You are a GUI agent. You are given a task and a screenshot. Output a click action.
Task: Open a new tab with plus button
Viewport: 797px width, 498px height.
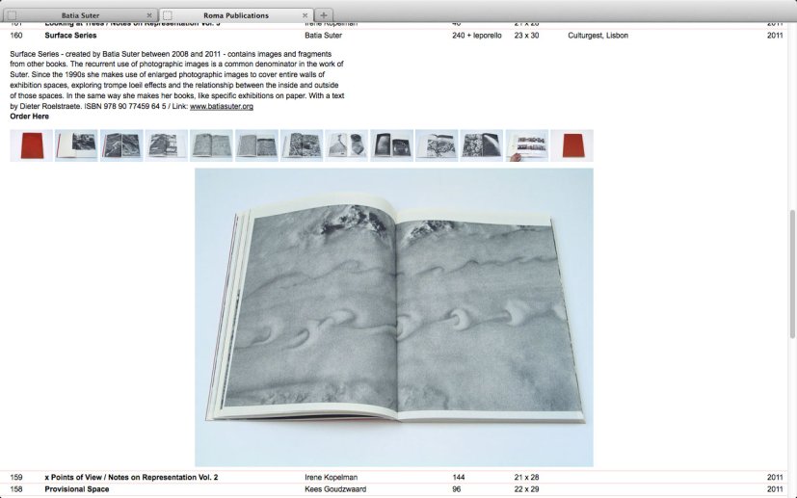[x=323, y=15]
